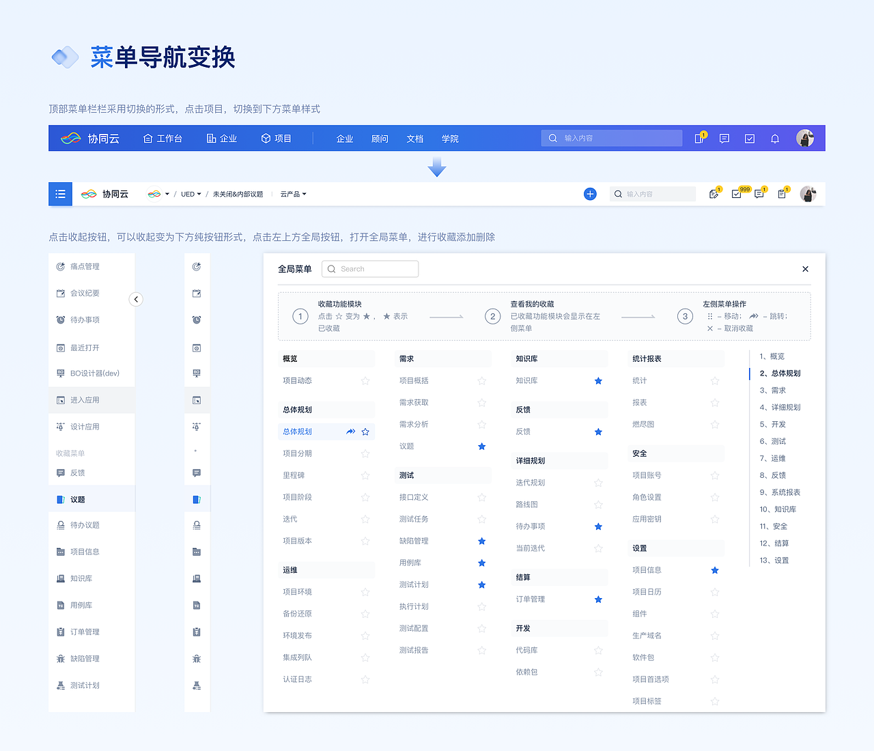Star 项目动态 in the global menu

pos(365,380)
